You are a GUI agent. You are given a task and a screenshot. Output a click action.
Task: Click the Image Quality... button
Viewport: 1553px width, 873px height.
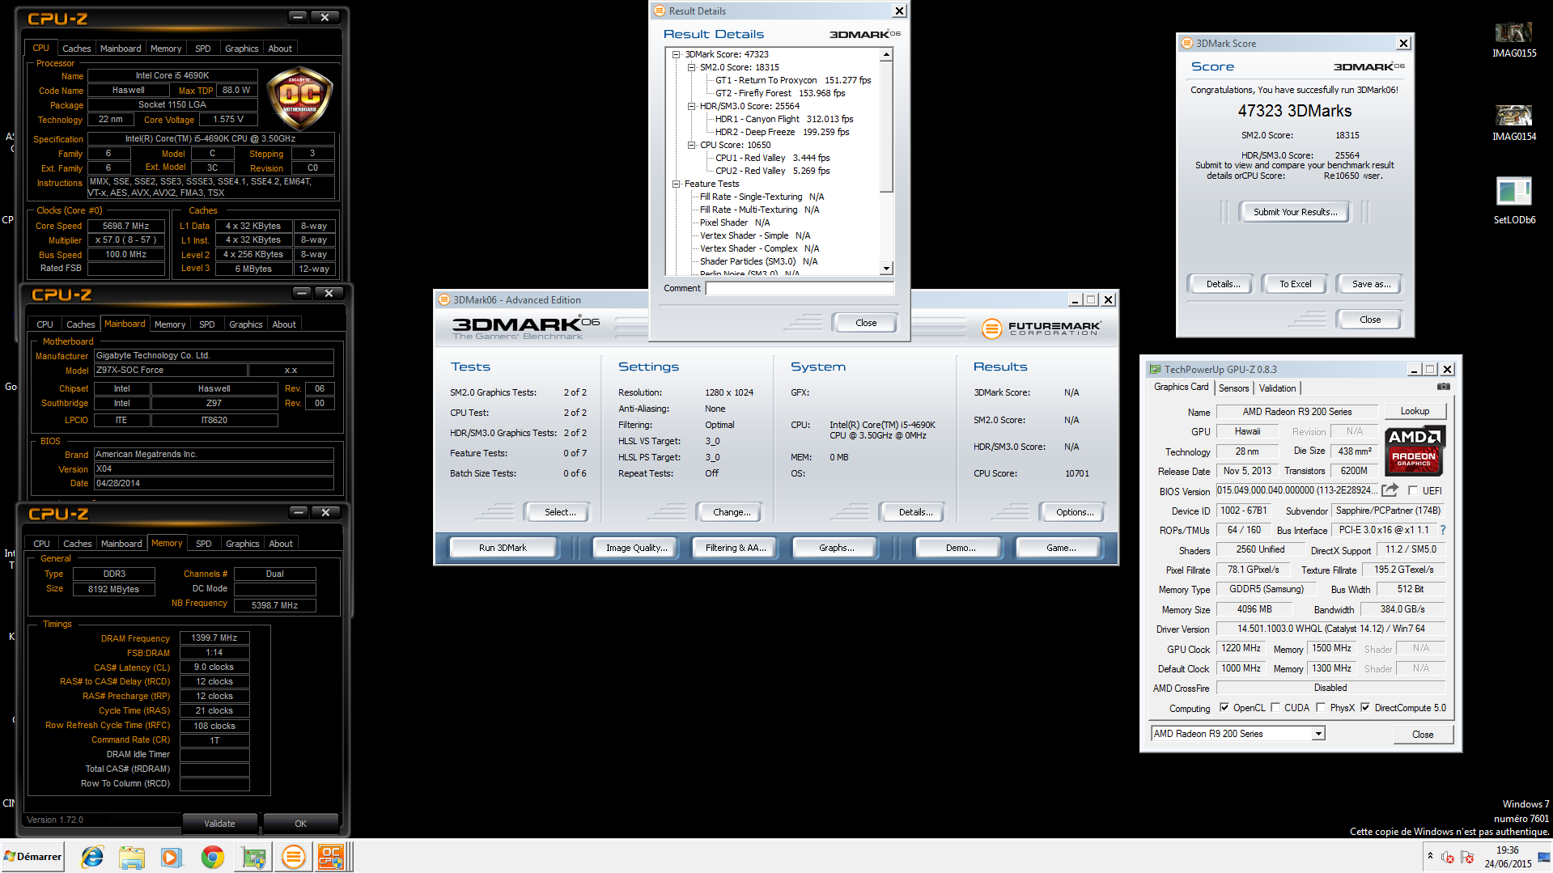tap(636, 548)
